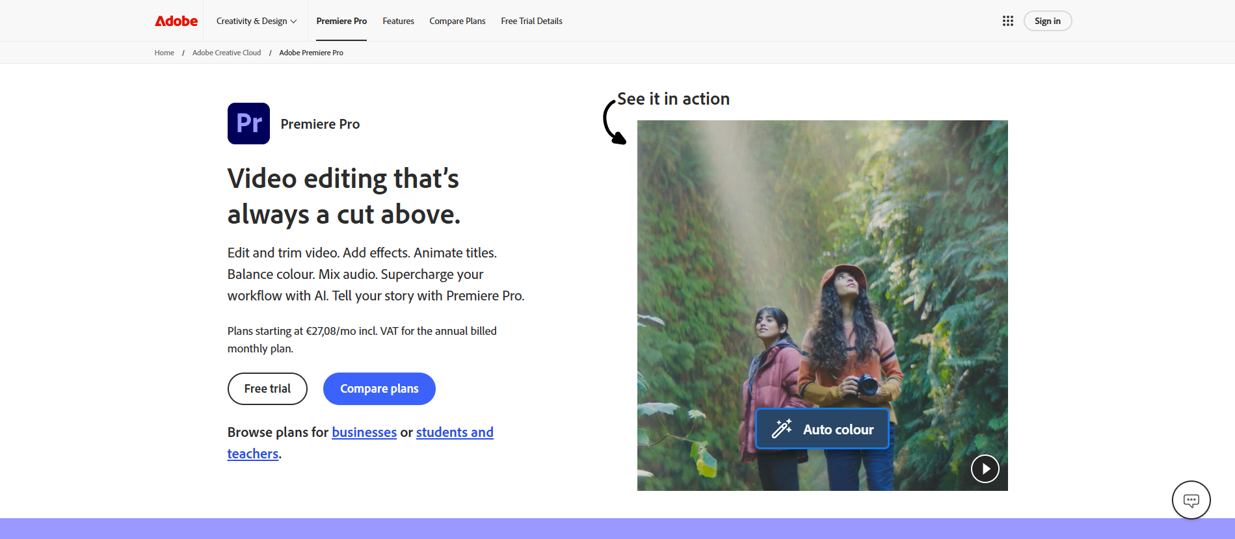Open the app switcher grid icon

click(1008, 21)
